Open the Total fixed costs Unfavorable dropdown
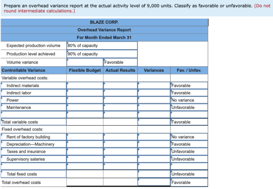 click(189, 174)
